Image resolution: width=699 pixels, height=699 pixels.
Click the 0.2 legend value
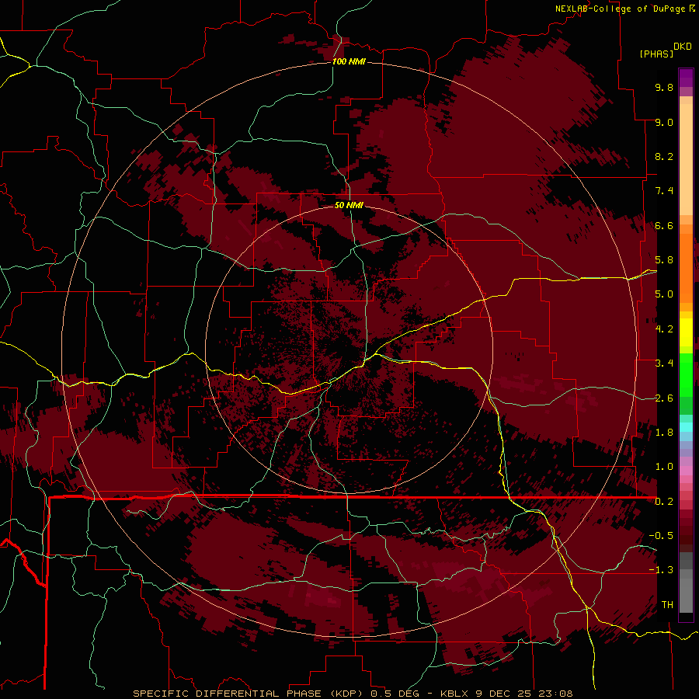664,502
